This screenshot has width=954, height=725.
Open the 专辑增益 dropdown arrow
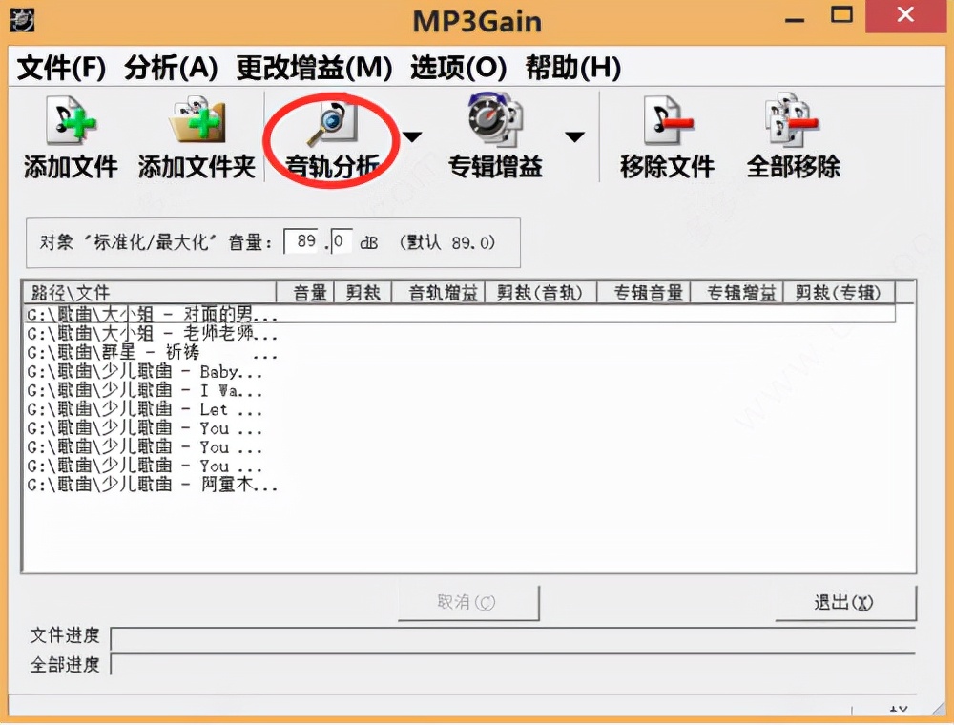click(x=575, y=136)
